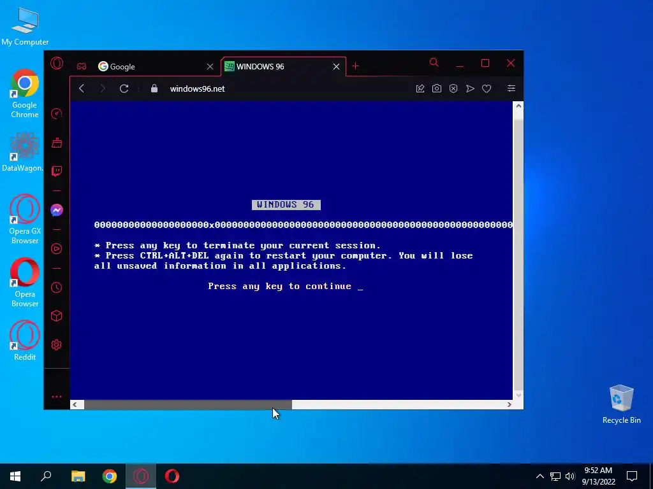Click the WINDOWS 96 highlighted title text
The image size is (653, 489).
(286, 204)
